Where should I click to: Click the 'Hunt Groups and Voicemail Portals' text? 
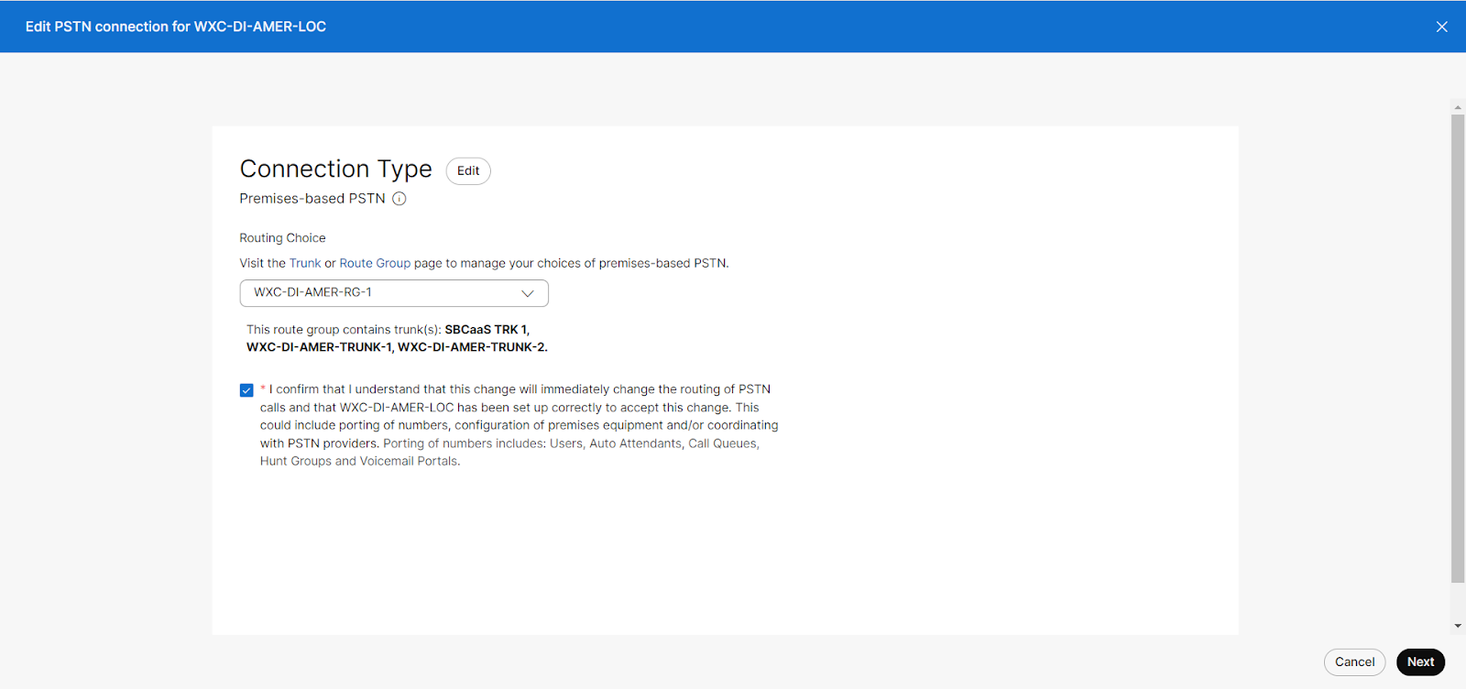click(x=358, y=462)
